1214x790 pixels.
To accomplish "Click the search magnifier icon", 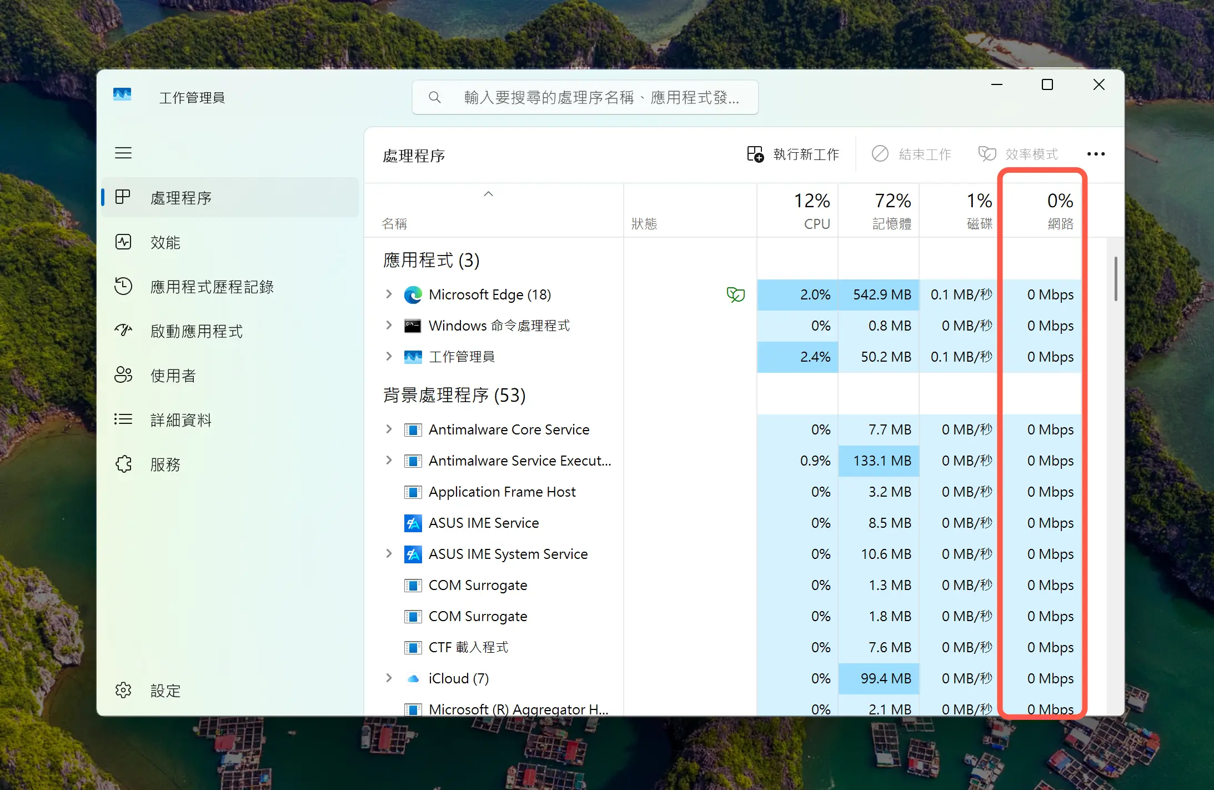I will click(x=435, y=97).
